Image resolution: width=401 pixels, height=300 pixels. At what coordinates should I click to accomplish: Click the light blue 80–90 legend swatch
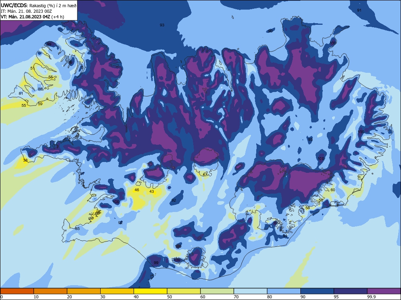(x=284, y=291)
